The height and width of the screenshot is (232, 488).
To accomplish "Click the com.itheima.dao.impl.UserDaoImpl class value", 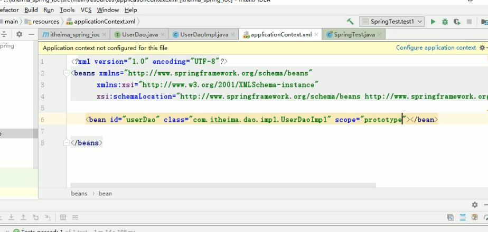I will coord(260,120).
